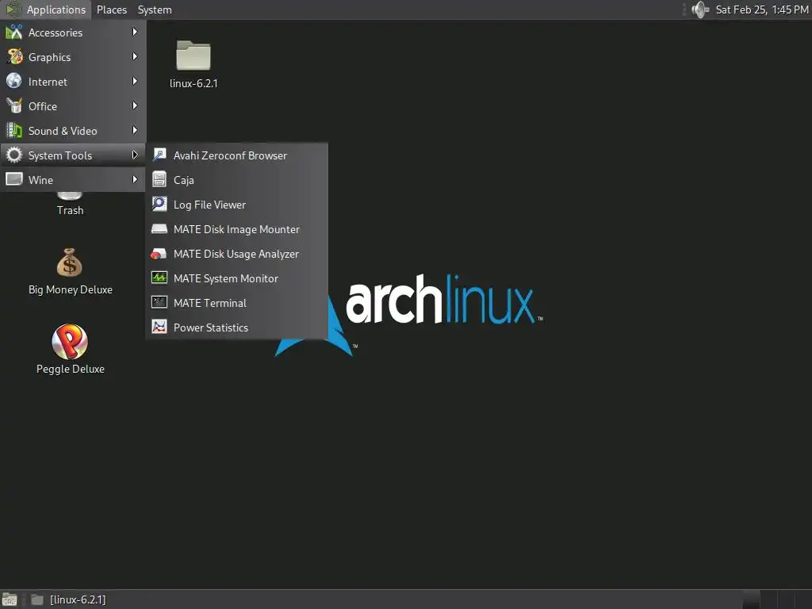Screen dimensions: 812x609
Task: Expand the Accessories submenu arrow
Action: (135, 32)
